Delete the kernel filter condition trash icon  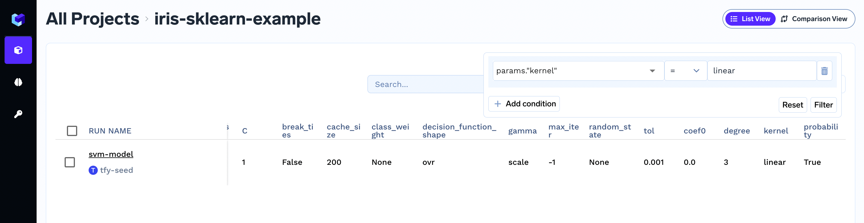(824, 71)
